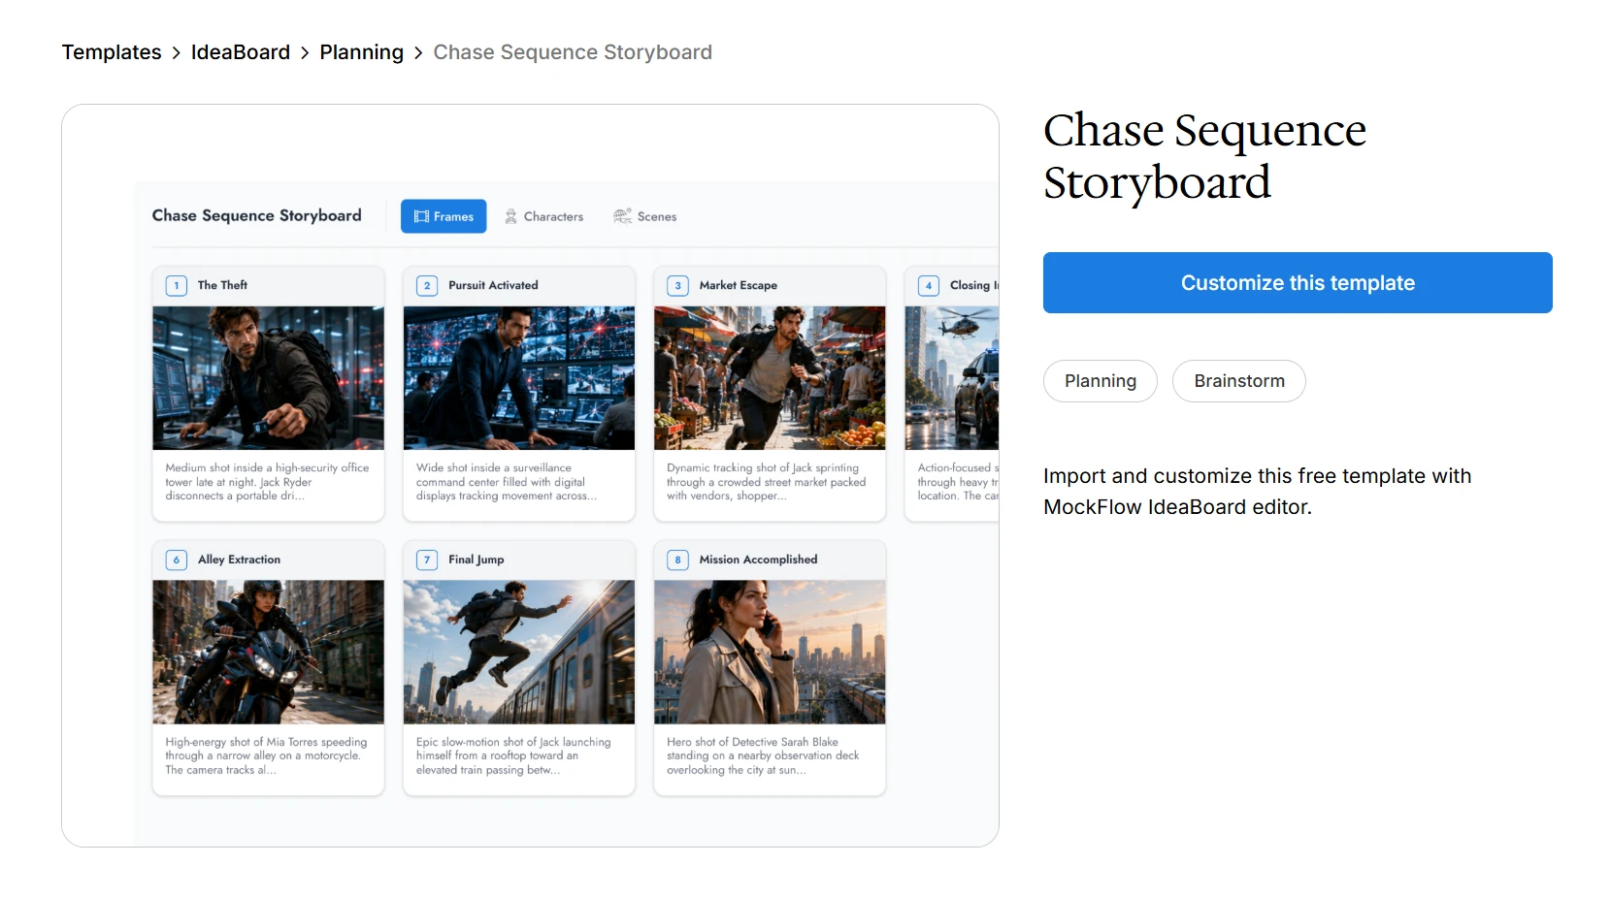Open the Pursuit Activated frame image
Viewport: 1611px width, 897px height.
pos(519,378)
